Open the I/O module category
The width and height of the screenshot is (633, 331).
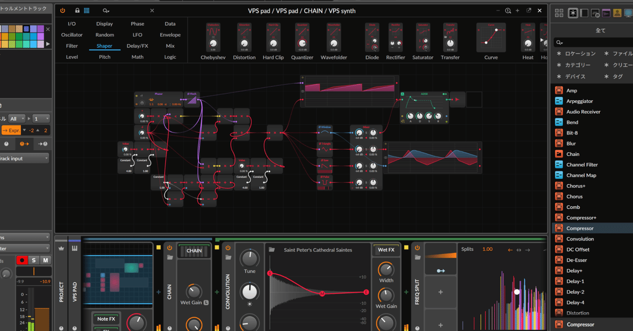click(x=72, y=24)
